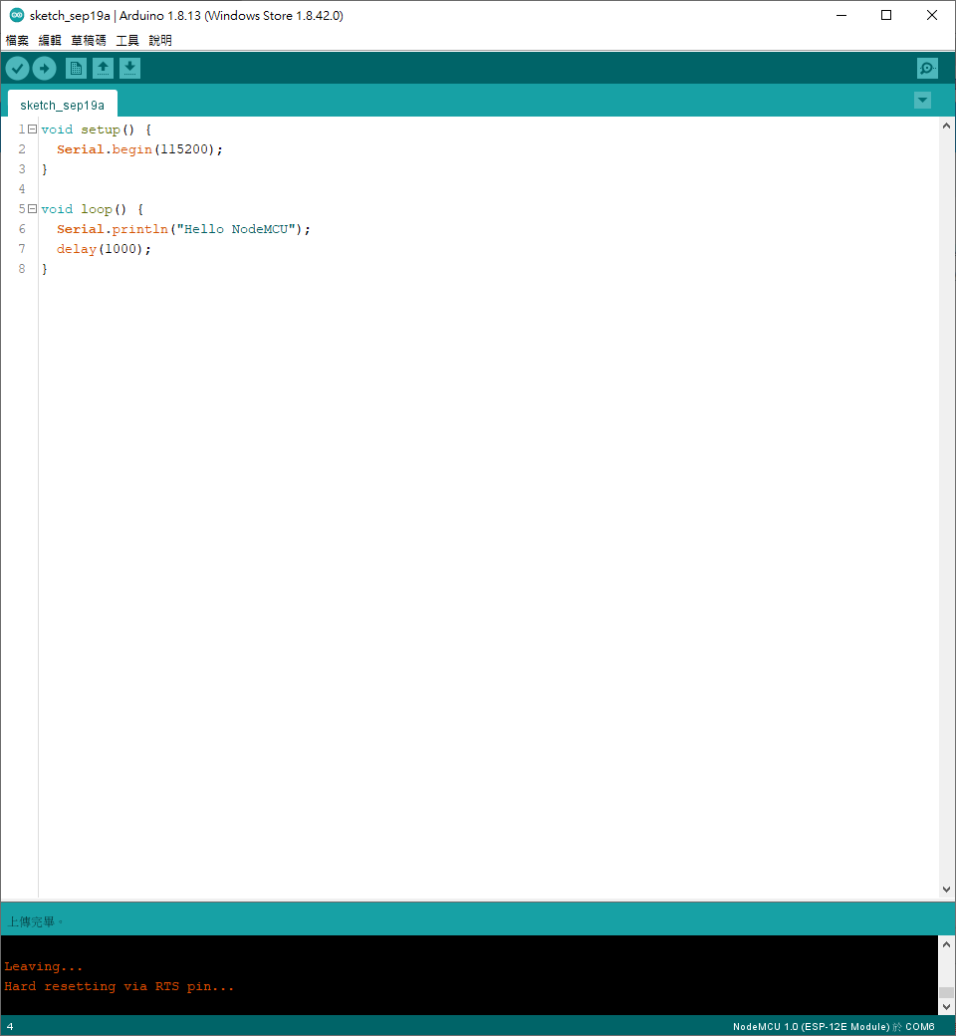Screen dimensions: 956x1036
Task: Create a new sketch with New icon
Action: point(76,68)
